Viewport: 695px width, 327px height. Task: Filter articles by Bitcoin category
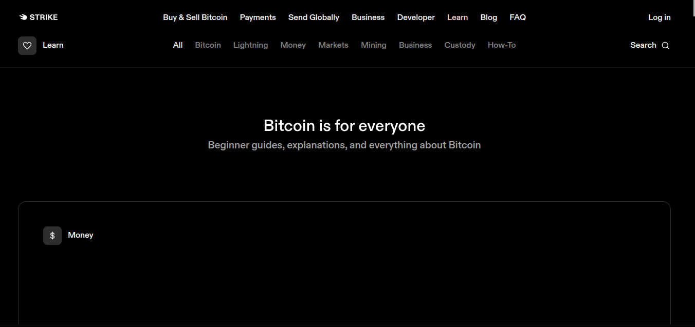coord(208,45)
